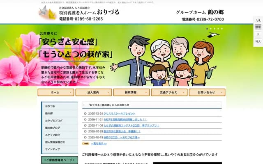Open the 2025-10-28 news article link
This screenshot has width=263, height=164.
pyautogui.click(x=122, y=131)
